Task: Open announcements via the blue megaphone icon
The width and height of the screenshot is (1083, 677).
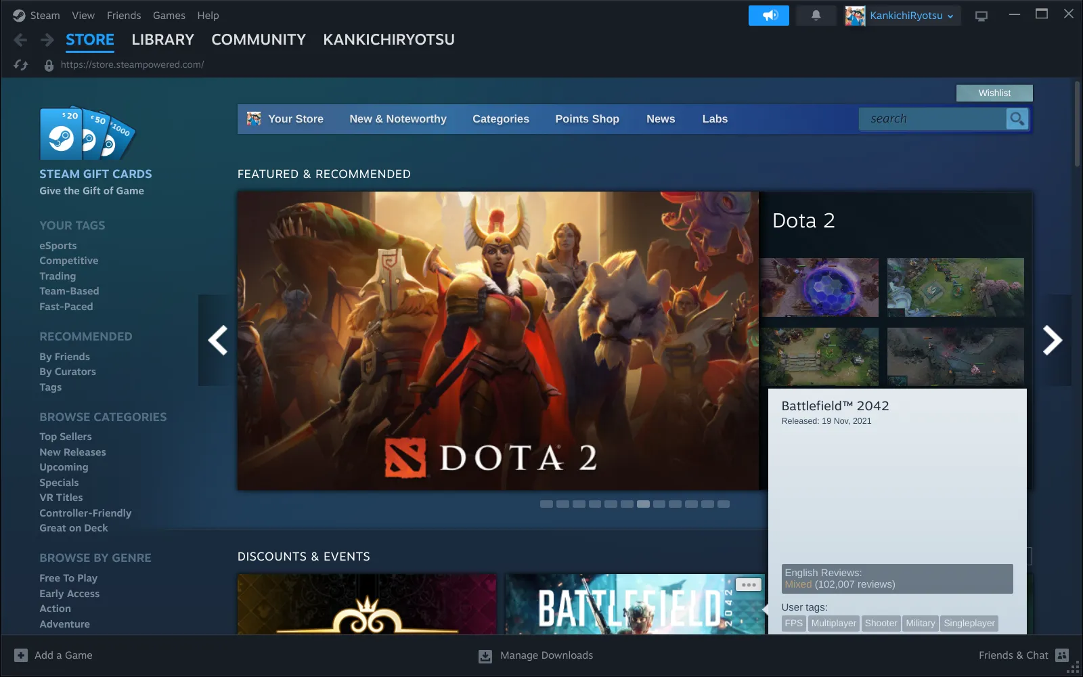Action: [x=769, y=16]
